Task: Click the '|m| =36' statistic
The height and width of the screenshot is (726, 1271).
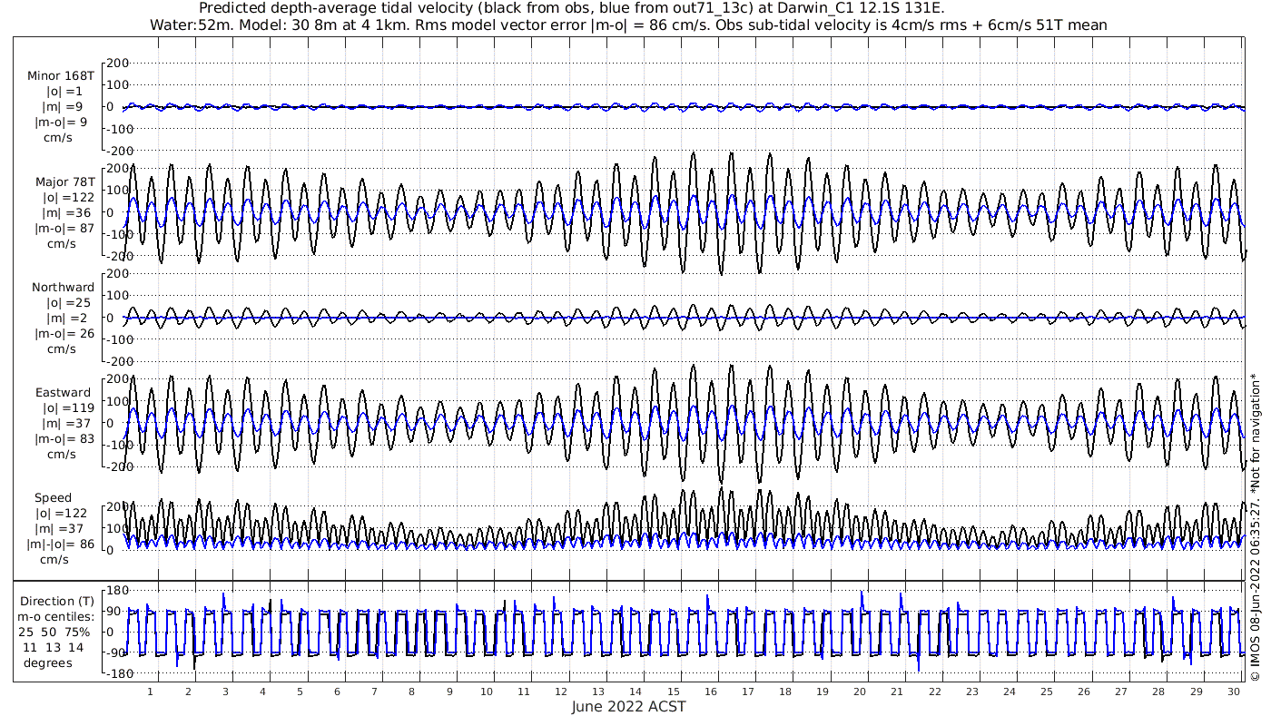Action: point(68,212)
